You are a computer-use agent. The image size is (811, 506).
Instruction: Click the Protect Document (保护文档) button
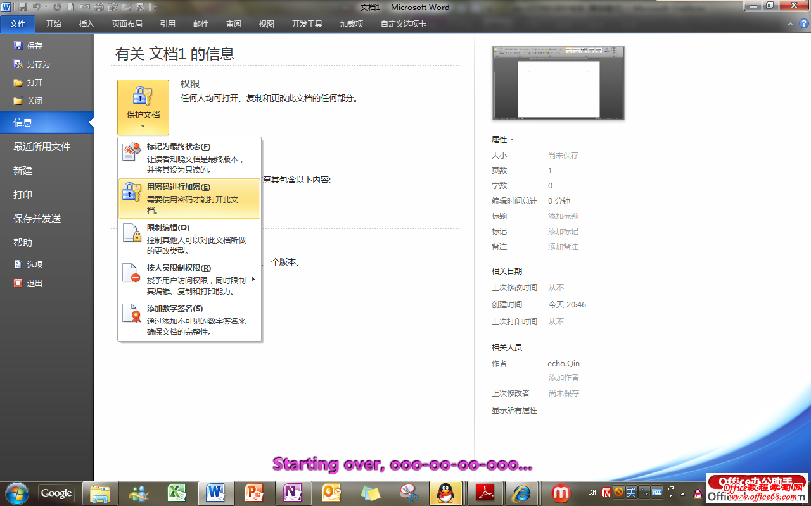(143, 107)
